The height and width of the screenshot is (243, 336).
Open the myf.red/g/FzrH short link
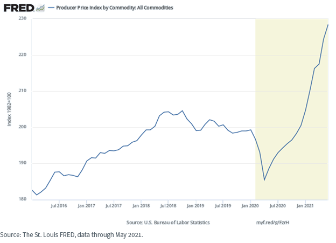tap(272, 223)
